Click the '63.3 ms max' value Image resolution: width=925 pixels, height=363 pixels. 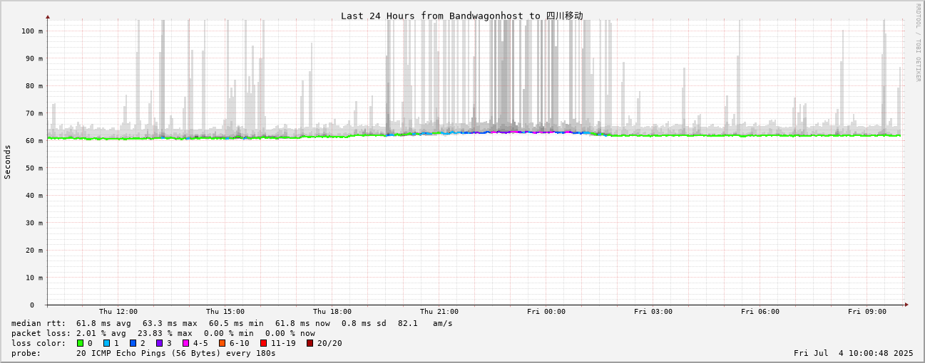click(x=170, y=323)
